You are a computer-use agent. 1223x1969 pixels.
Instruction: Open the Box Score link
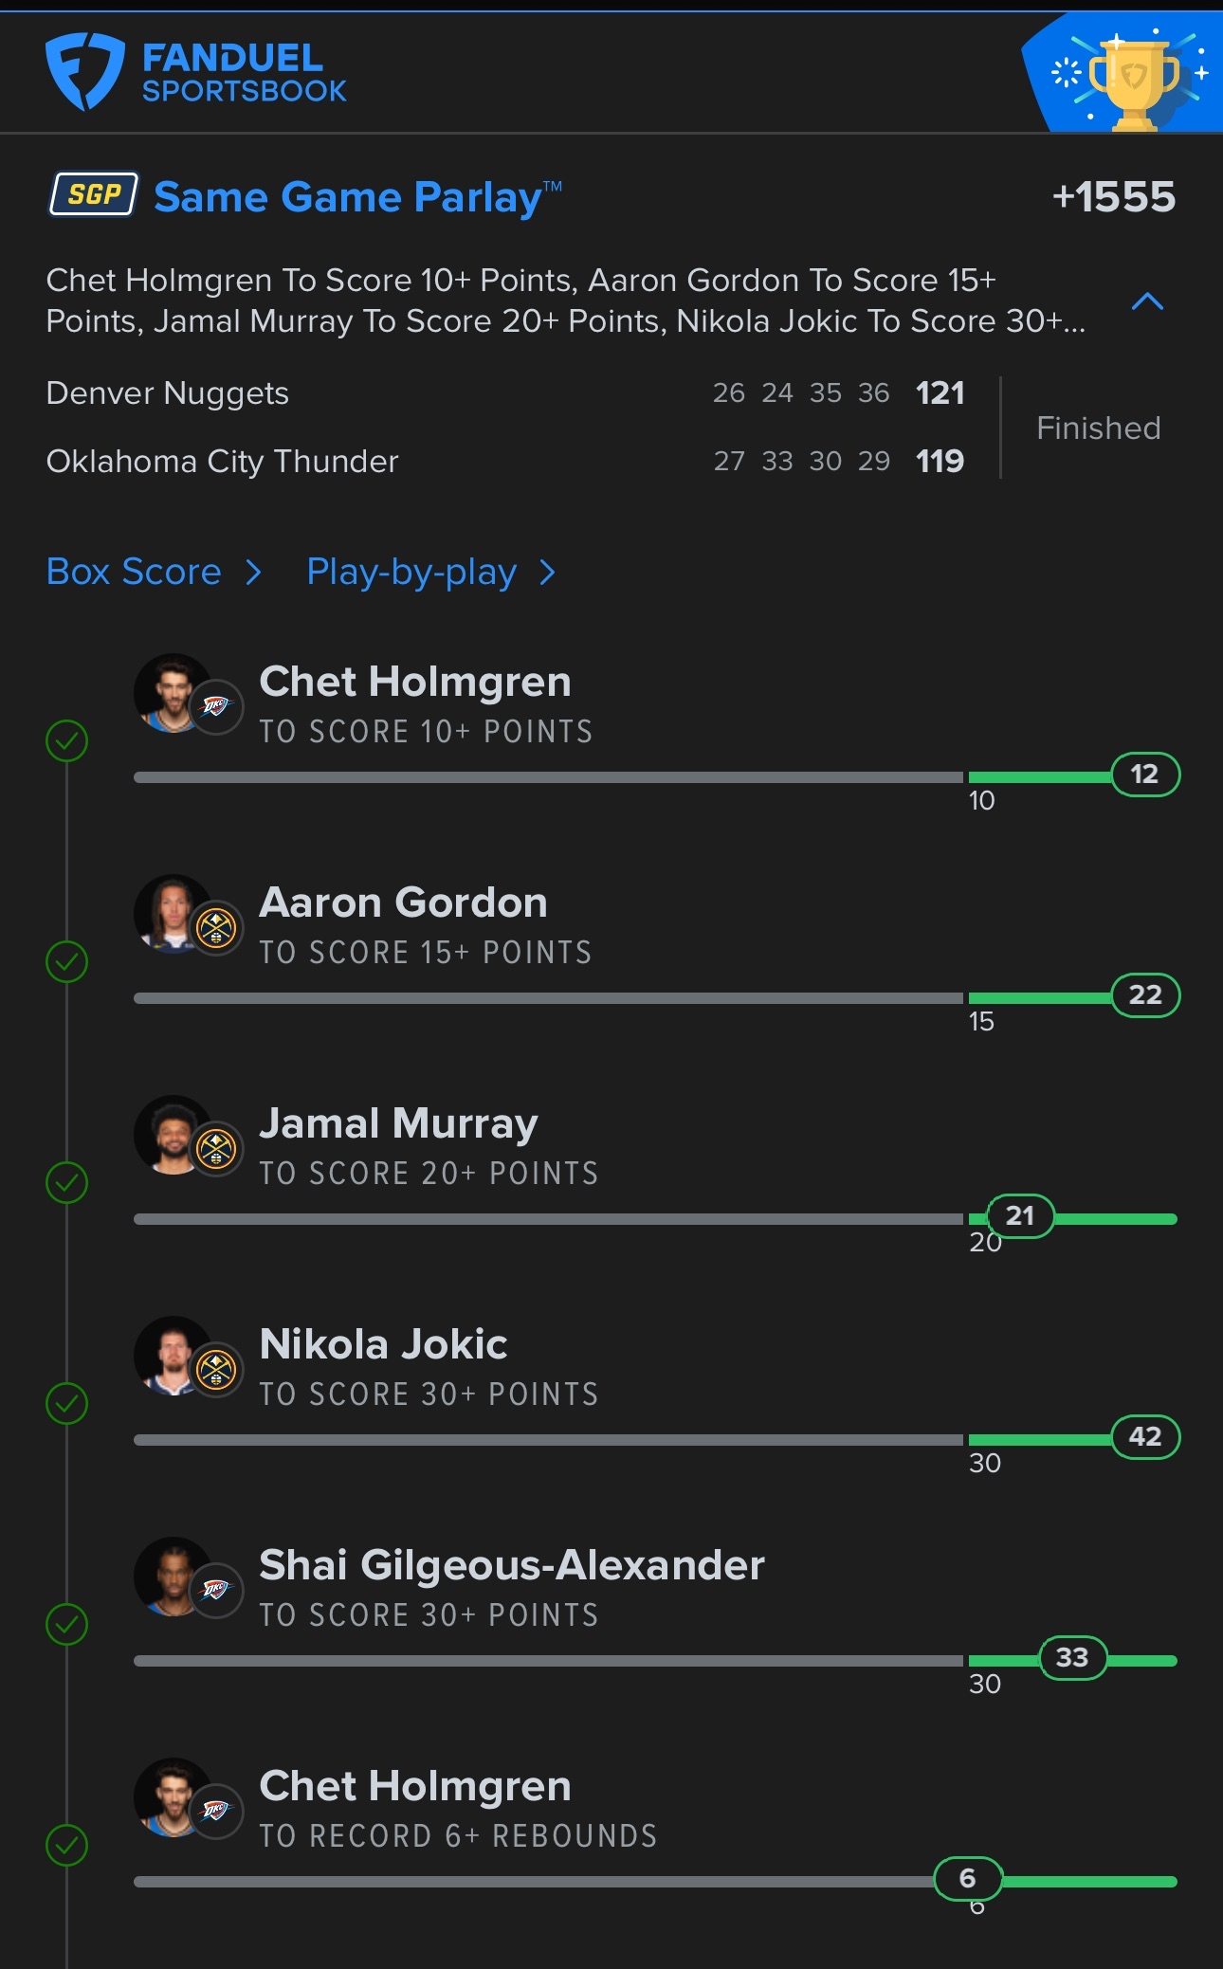tap(134, 572)
